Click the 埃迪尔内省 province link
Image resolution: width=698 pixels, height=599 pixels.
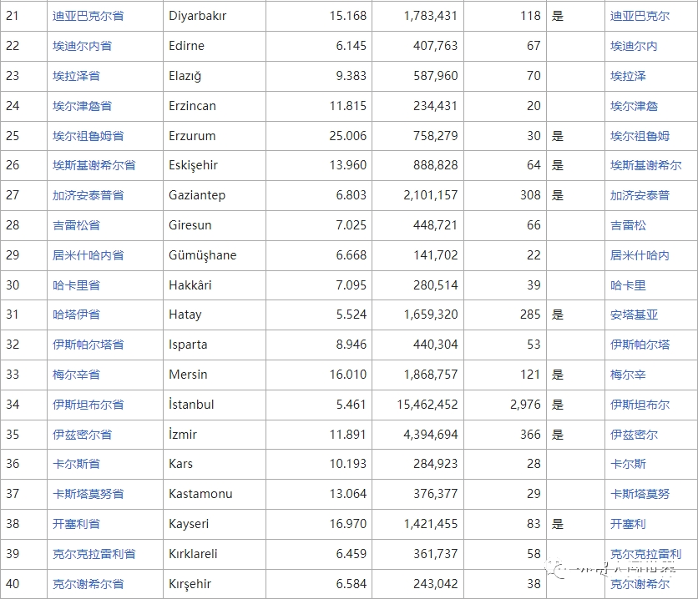pyautogui.click(x=82, y=46)
